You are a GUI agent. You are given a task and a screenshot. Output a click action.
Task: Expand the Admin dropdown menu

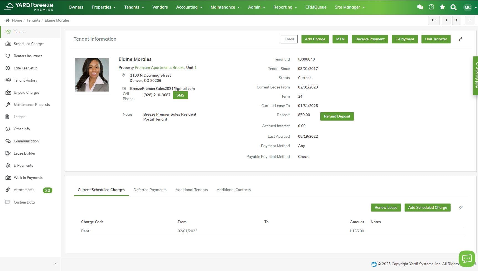(256, 7)
